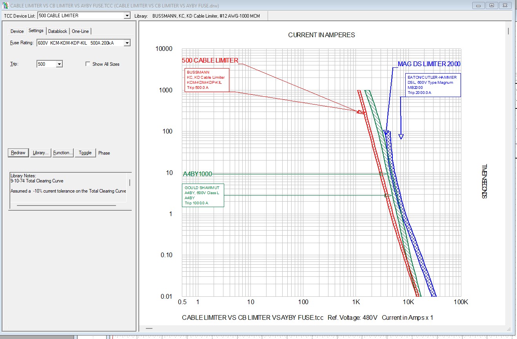This screenshot has width=517, height=339.
Task: Click blue arrowhead at top of MAG DS curve
Action: [x=386, y=133]
